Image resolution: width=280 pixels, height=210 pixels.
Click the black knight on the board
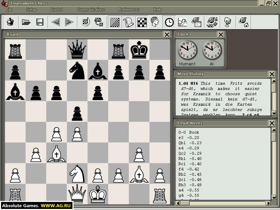(x=77, y=71)
